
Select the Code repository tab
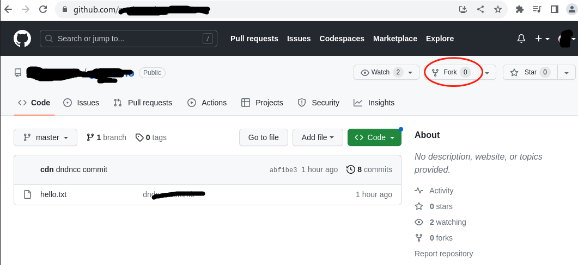coord(34,103)
